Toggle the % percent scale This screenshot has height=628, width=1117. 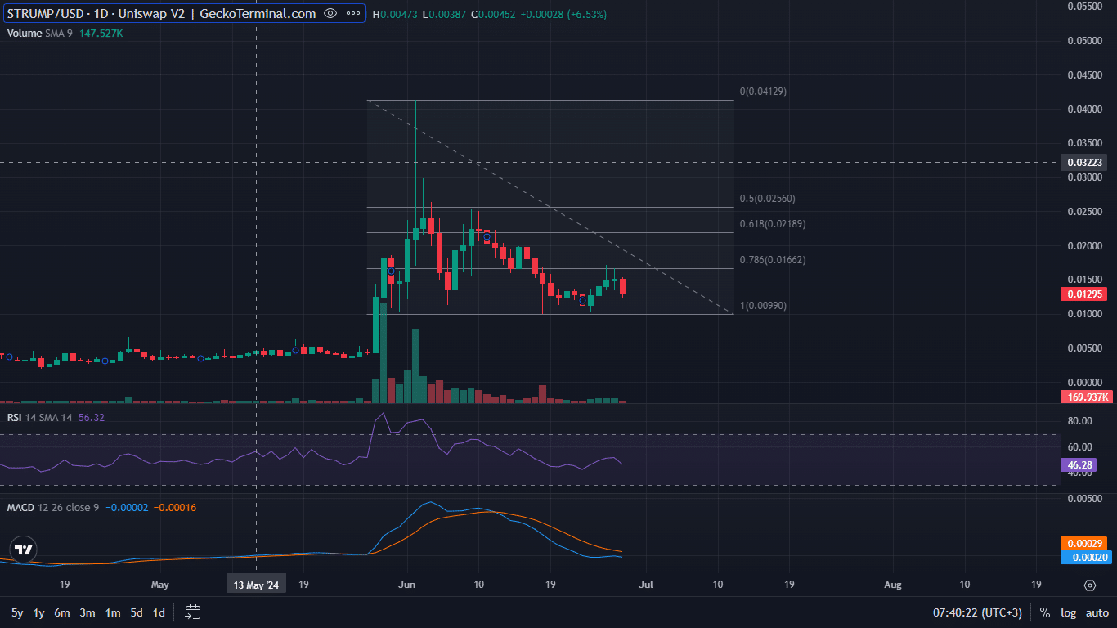coord(1045,612)
